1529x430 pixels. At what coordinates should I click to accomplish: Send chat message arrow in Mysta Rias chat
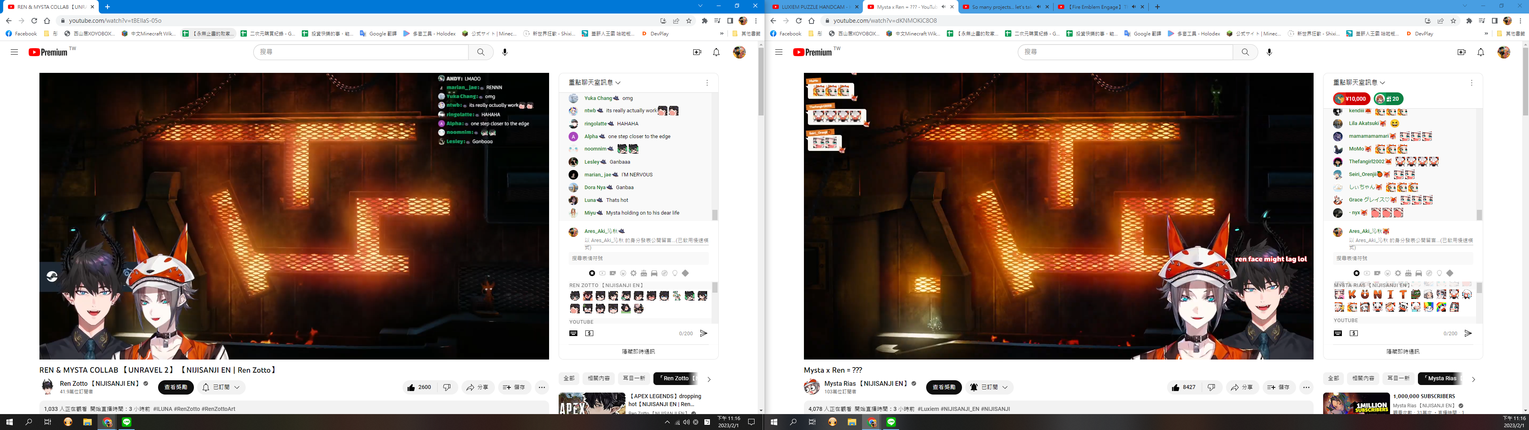[x=1468, y=333]
